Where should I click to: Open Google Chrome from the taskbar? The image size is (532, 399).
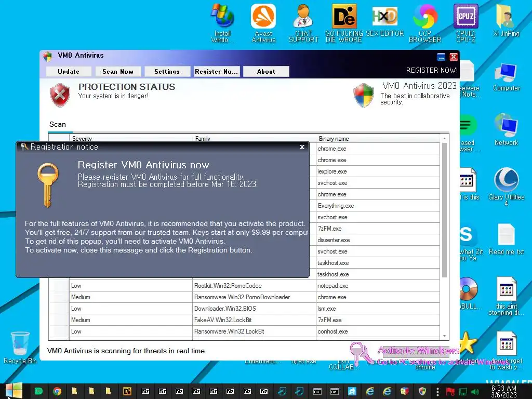[57, 391]
